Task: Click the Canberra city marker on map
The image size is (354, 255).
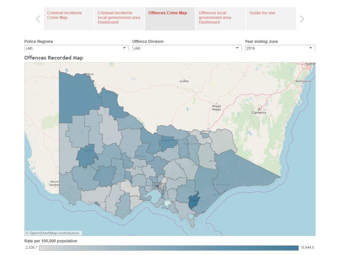Action: pyautogui.click(x=259, y=109)
